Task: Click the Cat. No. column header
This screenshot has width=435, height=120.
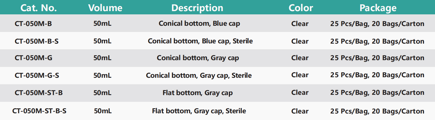Action: coord(39,8)
